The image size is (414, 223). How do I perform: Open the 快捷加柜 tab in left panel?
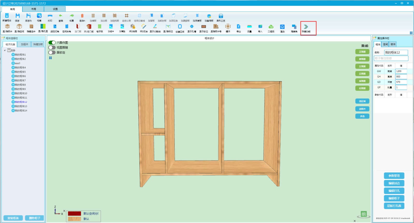tap(38, 44)
